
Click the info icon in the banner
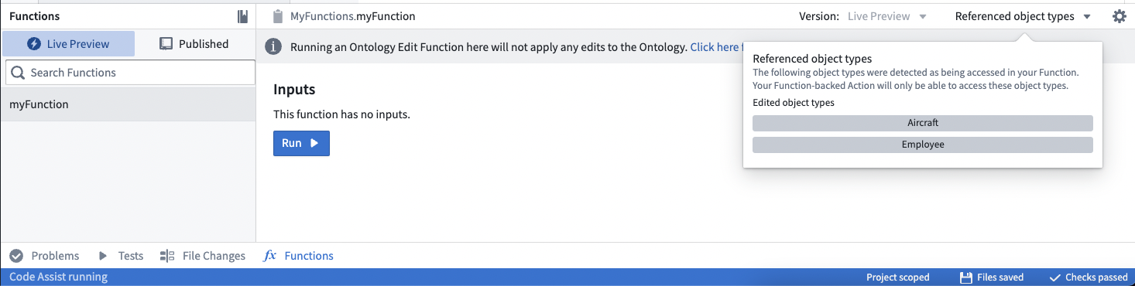pyautogui.click(x=273, y=47)
